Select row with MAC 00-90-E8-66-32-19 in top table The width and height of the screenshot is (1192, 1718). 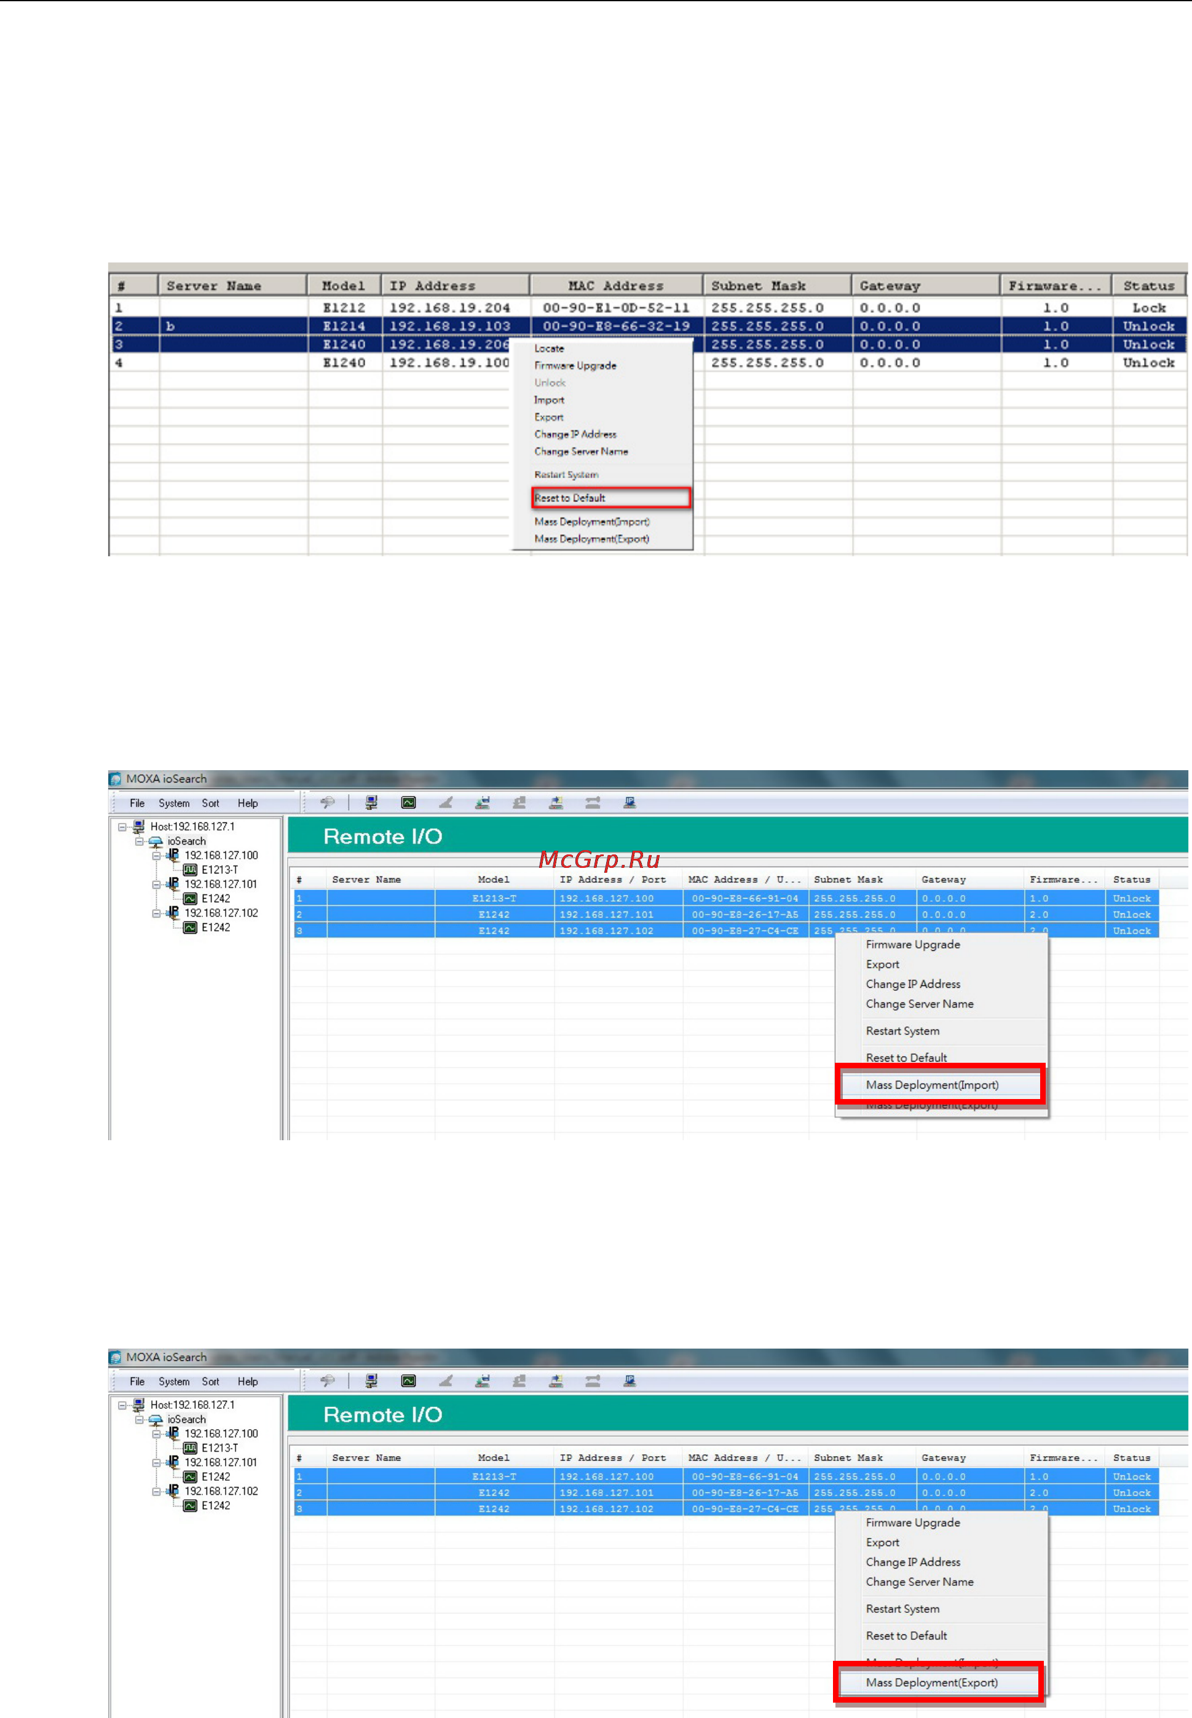coord(647,326)
